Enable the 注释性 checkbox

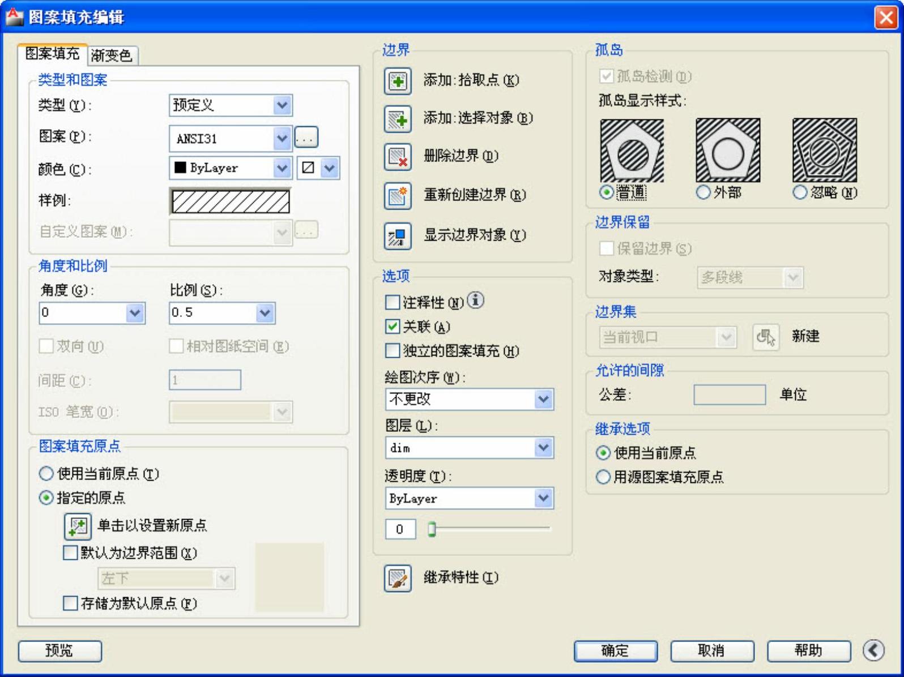[x=392, y=302]
